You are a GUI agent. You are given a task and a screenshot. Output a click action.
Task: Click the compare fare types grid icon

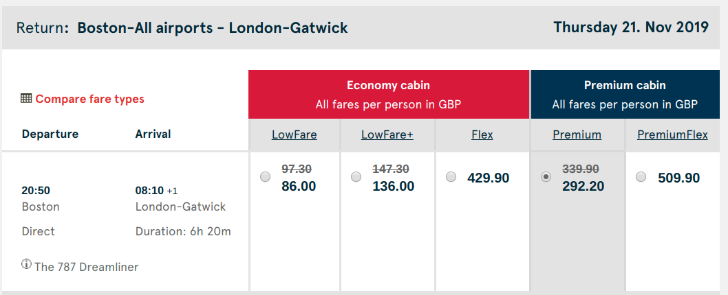pos(26,99)
